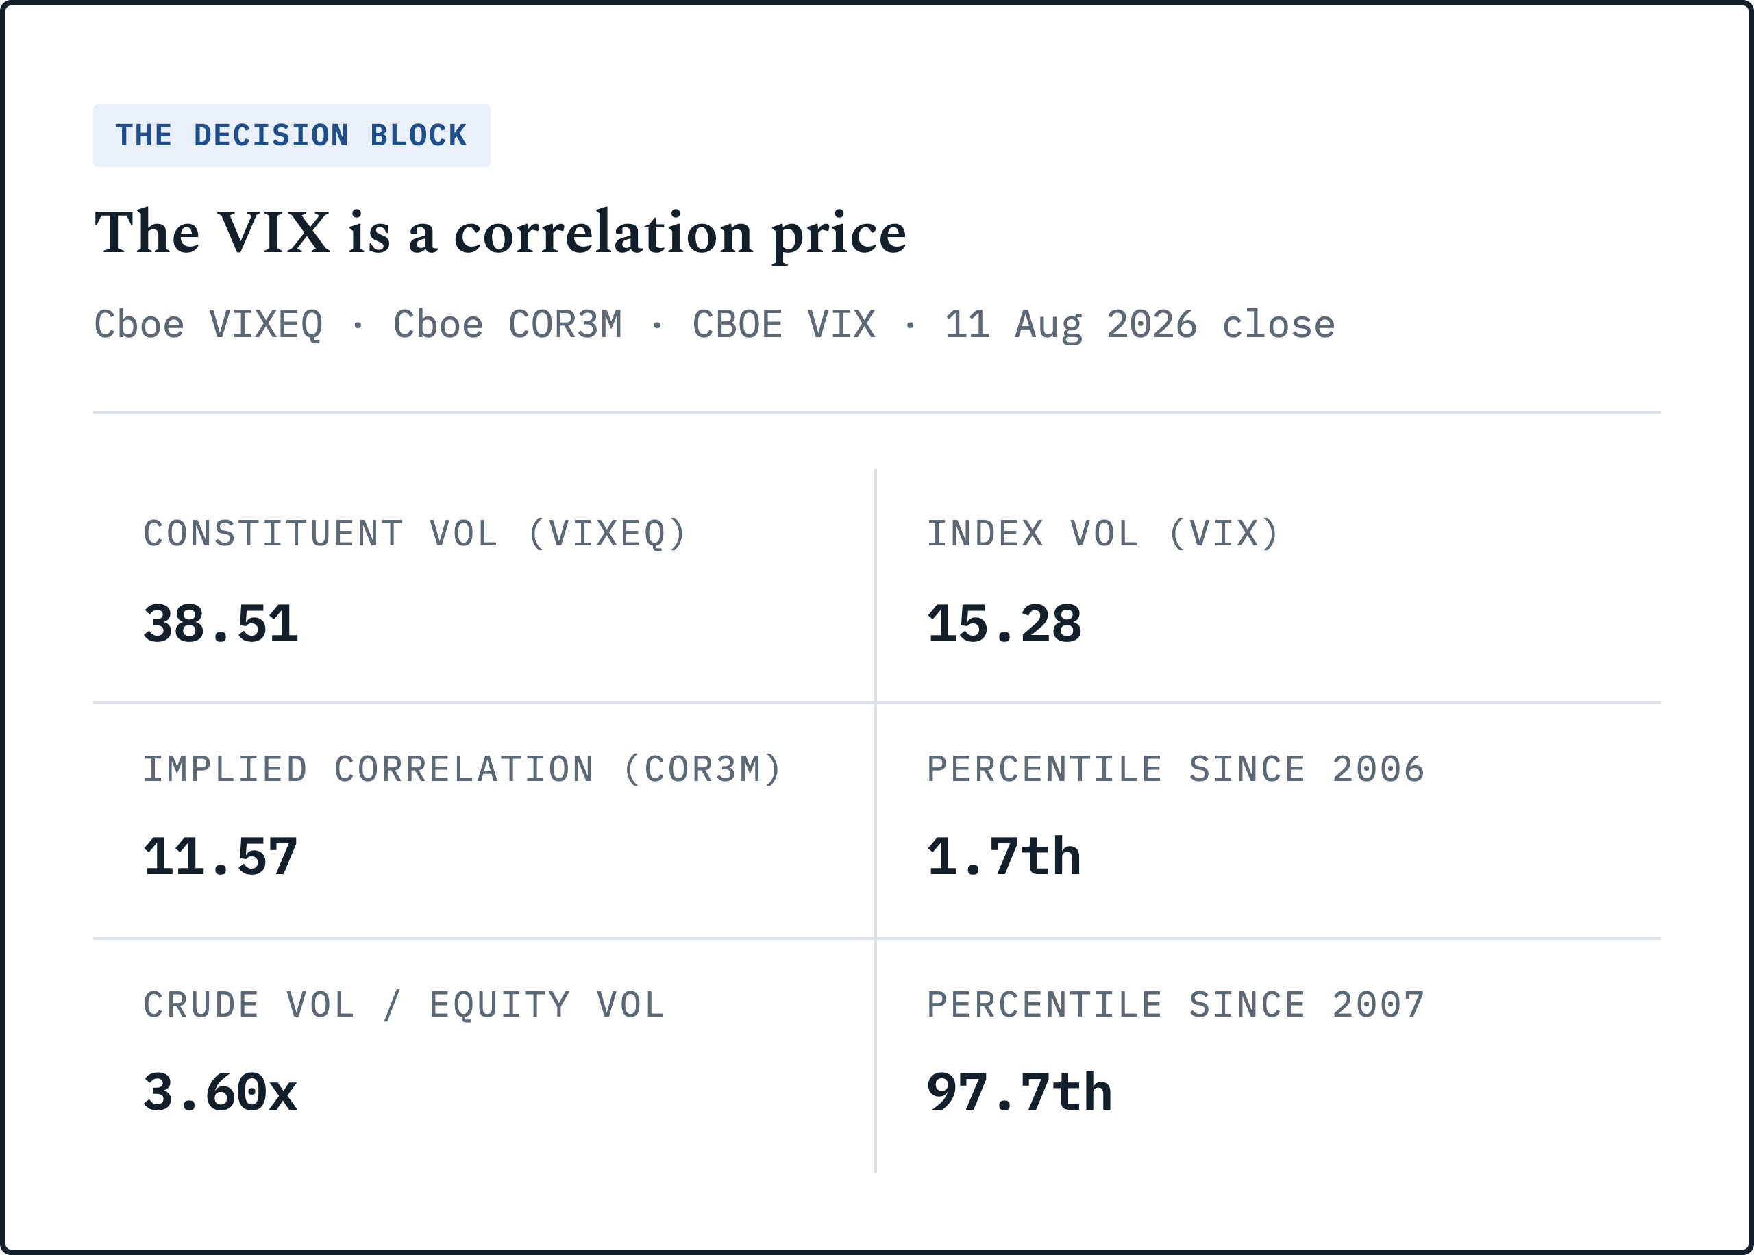This screenshot has height=1255, width=1754.
Task: Click the 97.7th percentile value
Action: (1020, 1093)
